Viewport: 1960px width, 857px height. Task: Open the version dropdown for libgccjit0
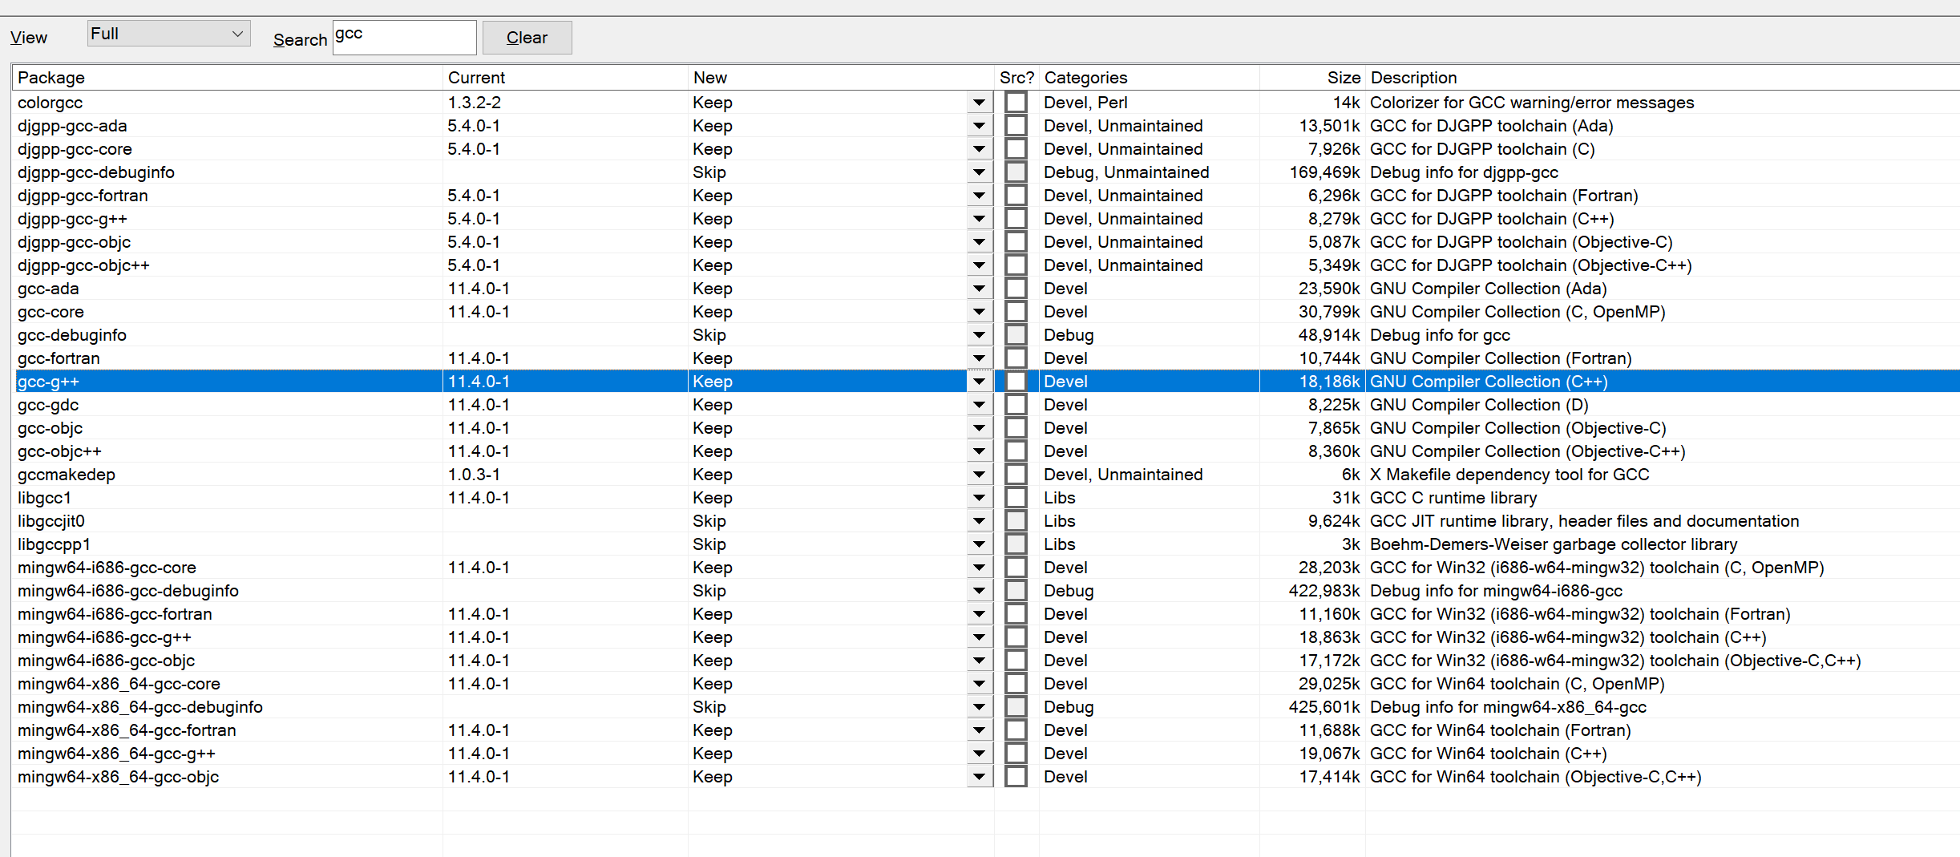click(979, 521)
